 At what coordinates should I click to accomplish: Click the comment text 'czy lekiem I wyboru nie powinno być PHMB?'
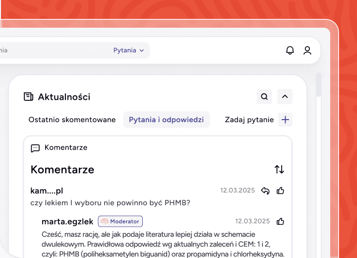click(x=110, y=203)
